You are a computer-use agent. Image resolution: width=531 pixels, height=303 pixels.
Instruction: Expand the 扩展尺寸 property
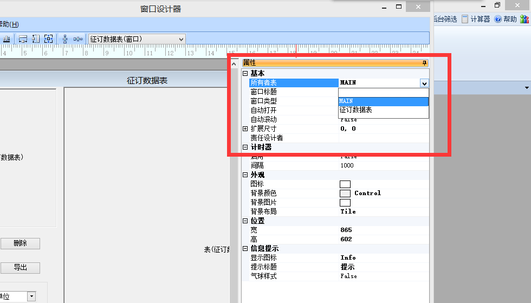pos(245,129)
